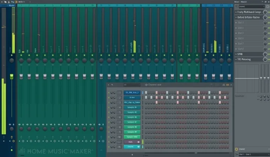Image resolution: width=270 pixels, height=157 pixels.
Task: Expand SPAN slot arrow
Action: point(236,54)
